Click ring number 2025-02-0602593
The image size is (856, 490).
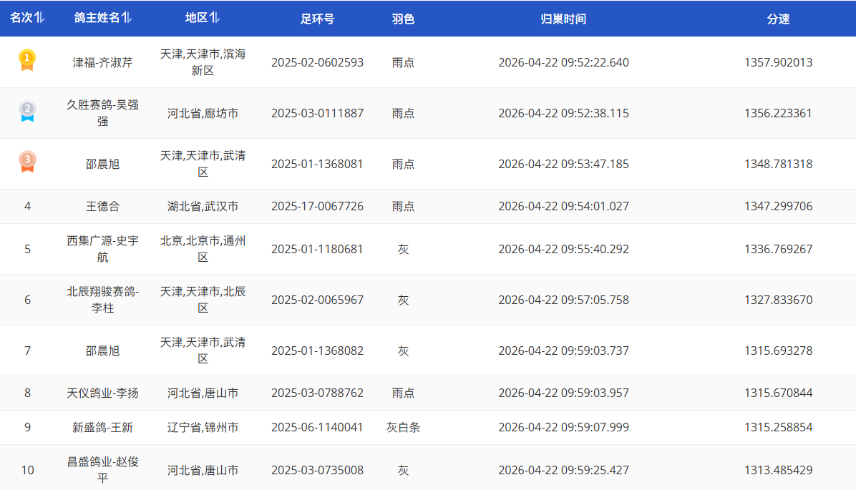tap(317, 62)
